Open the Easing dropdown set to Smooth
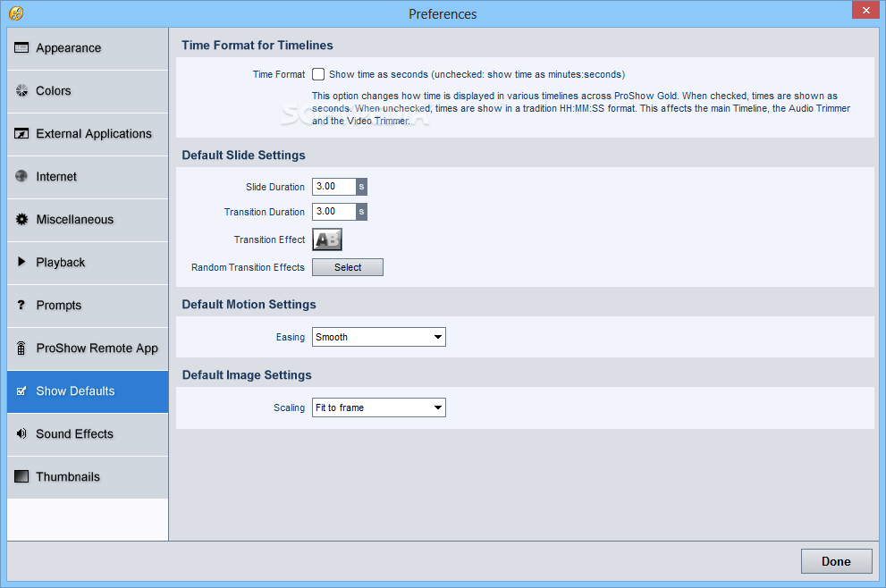Viewport: 886px width, 588px height. tap(378, 337)
